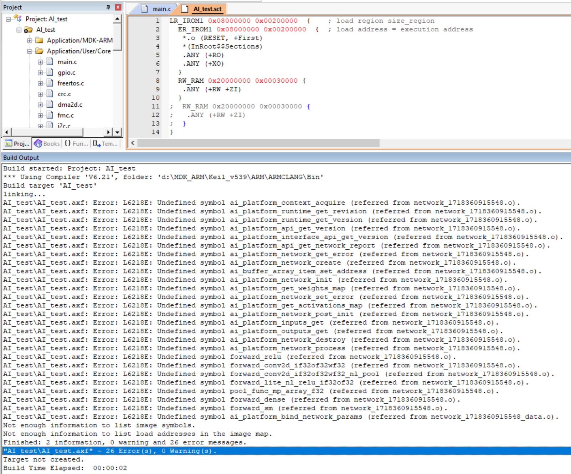Expand the freertos.c file node
Viewport: 571px width, 474px height.
pos(40,83)
